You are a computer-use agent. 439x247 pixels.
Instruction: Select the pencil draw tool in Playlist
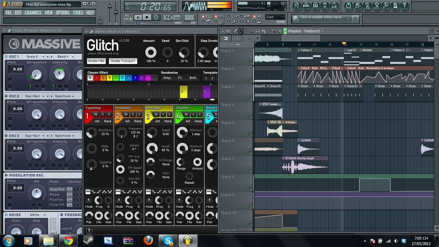[x=236, y=31]
